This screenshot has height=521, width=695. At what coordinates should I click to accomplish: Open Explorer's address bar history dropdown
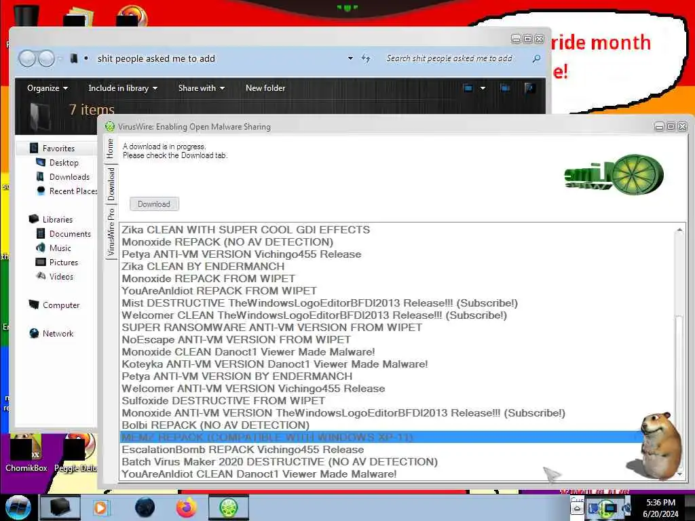(350, 58)
